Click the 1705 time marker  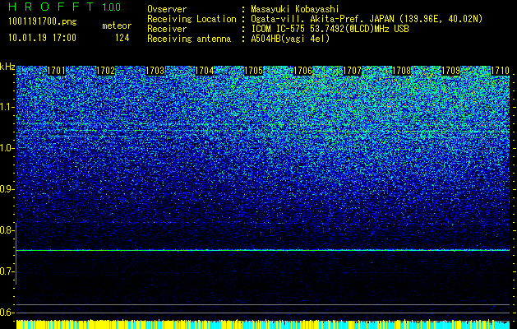(x=253, y=71)
